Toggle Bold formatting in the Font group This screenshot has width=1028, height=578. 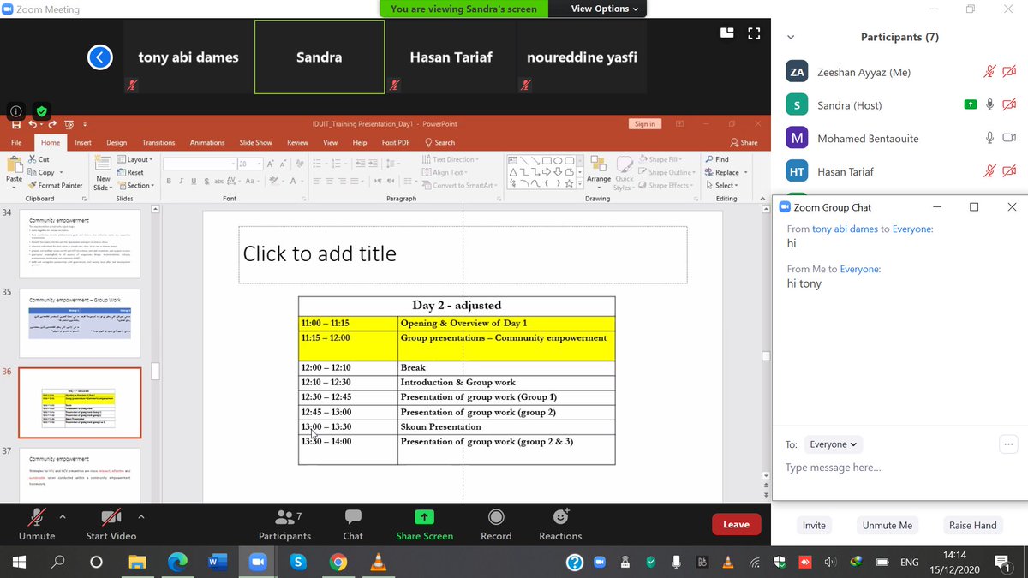click(x=169, y=181)
